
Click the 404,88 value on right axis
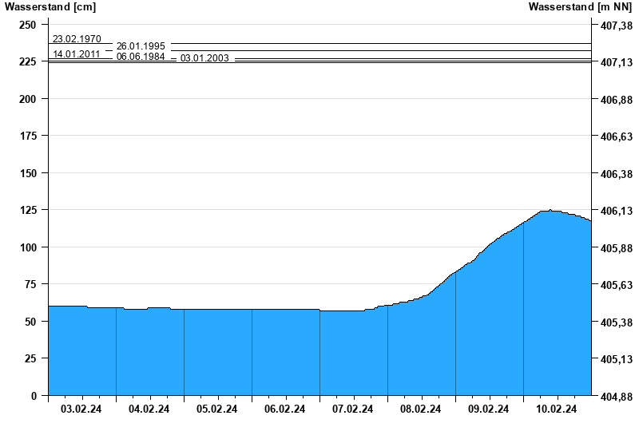click(x=615, y=397)
